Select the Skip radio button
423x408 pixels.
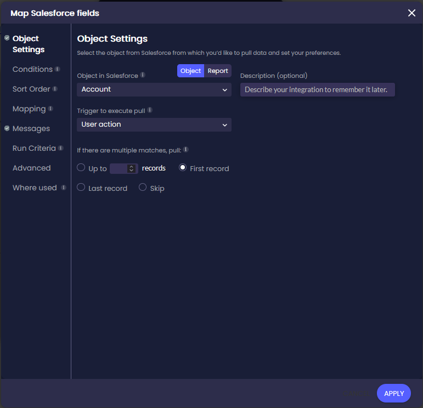coord(143,187)
